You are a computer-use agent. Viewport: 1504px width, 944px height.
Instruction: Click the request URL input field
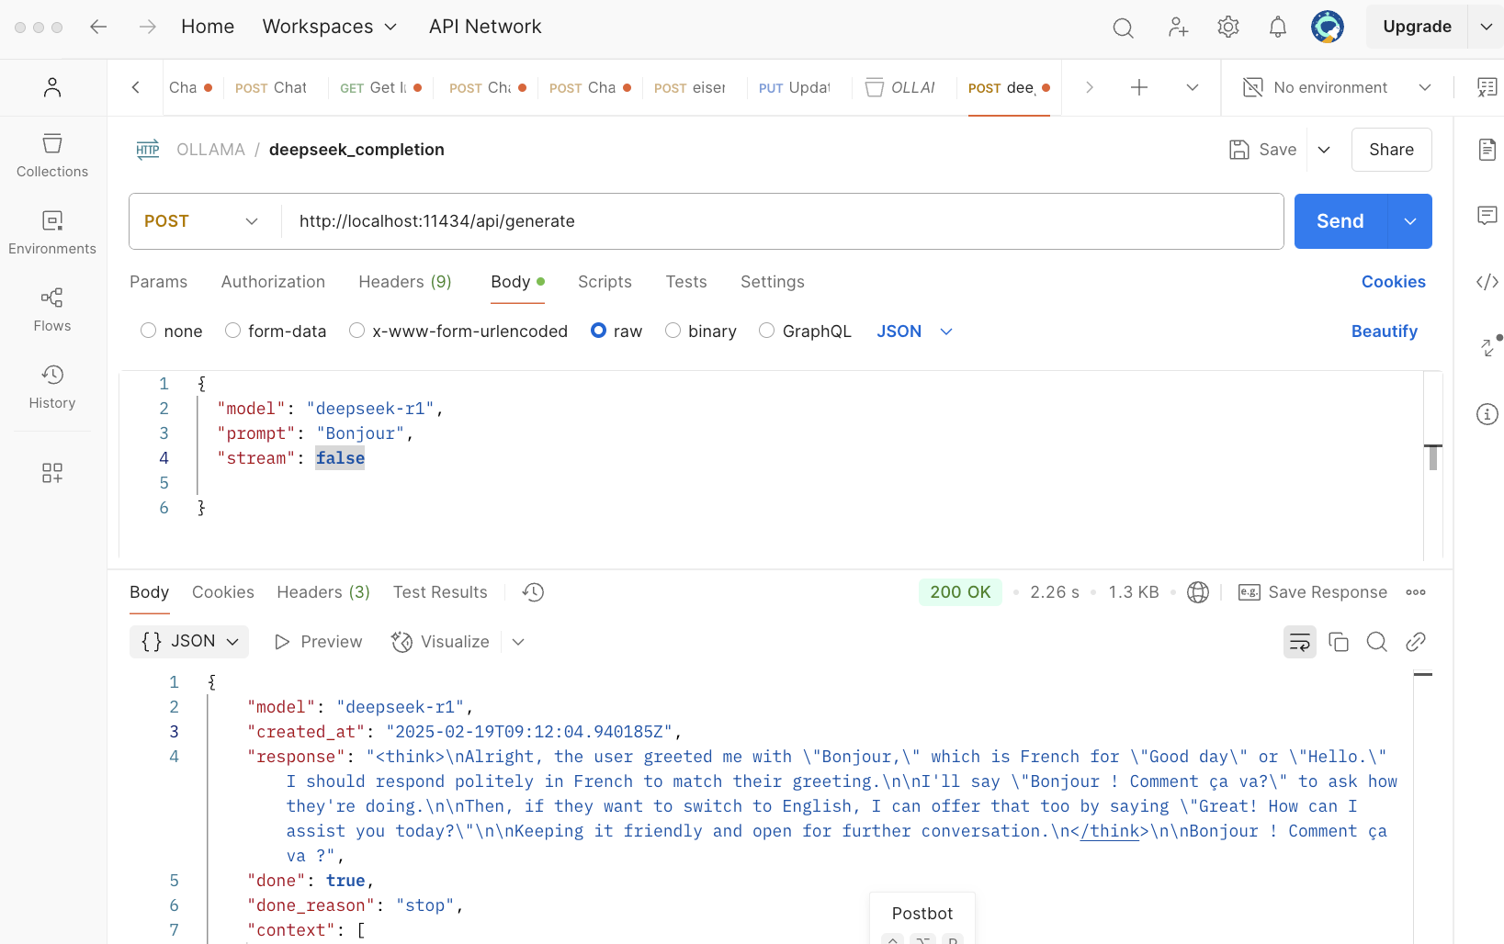click(x=781, y=221)
